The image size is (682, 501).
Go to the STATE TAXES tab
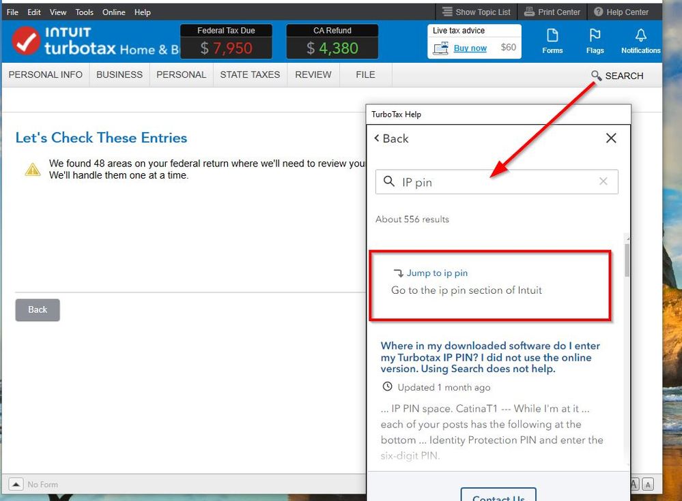(250, 75)
